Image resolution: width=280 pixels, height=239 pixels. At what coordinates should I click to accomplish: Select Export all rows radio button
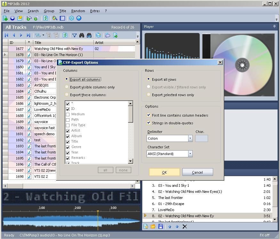point(148,79)
